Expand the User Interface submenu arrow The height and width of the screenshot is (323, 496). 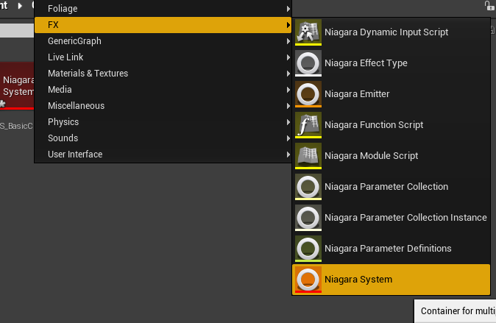pos(288,155)
